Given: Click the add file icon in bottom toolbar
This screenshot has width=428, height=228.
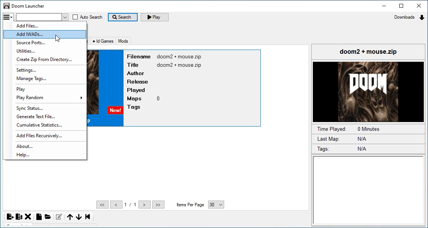Looking at the screenshot, I should (10, 217).
